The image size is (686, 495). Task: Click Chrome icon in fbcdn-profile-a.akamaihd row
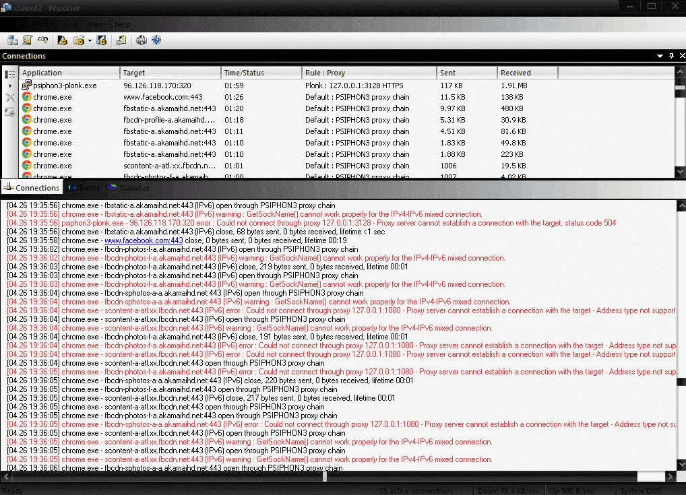click(27, 119)
